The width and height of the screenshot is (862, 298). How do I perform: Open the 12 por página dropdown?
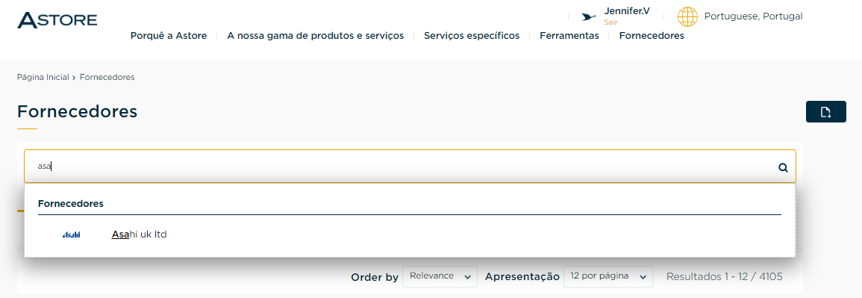tap(608, 276)
